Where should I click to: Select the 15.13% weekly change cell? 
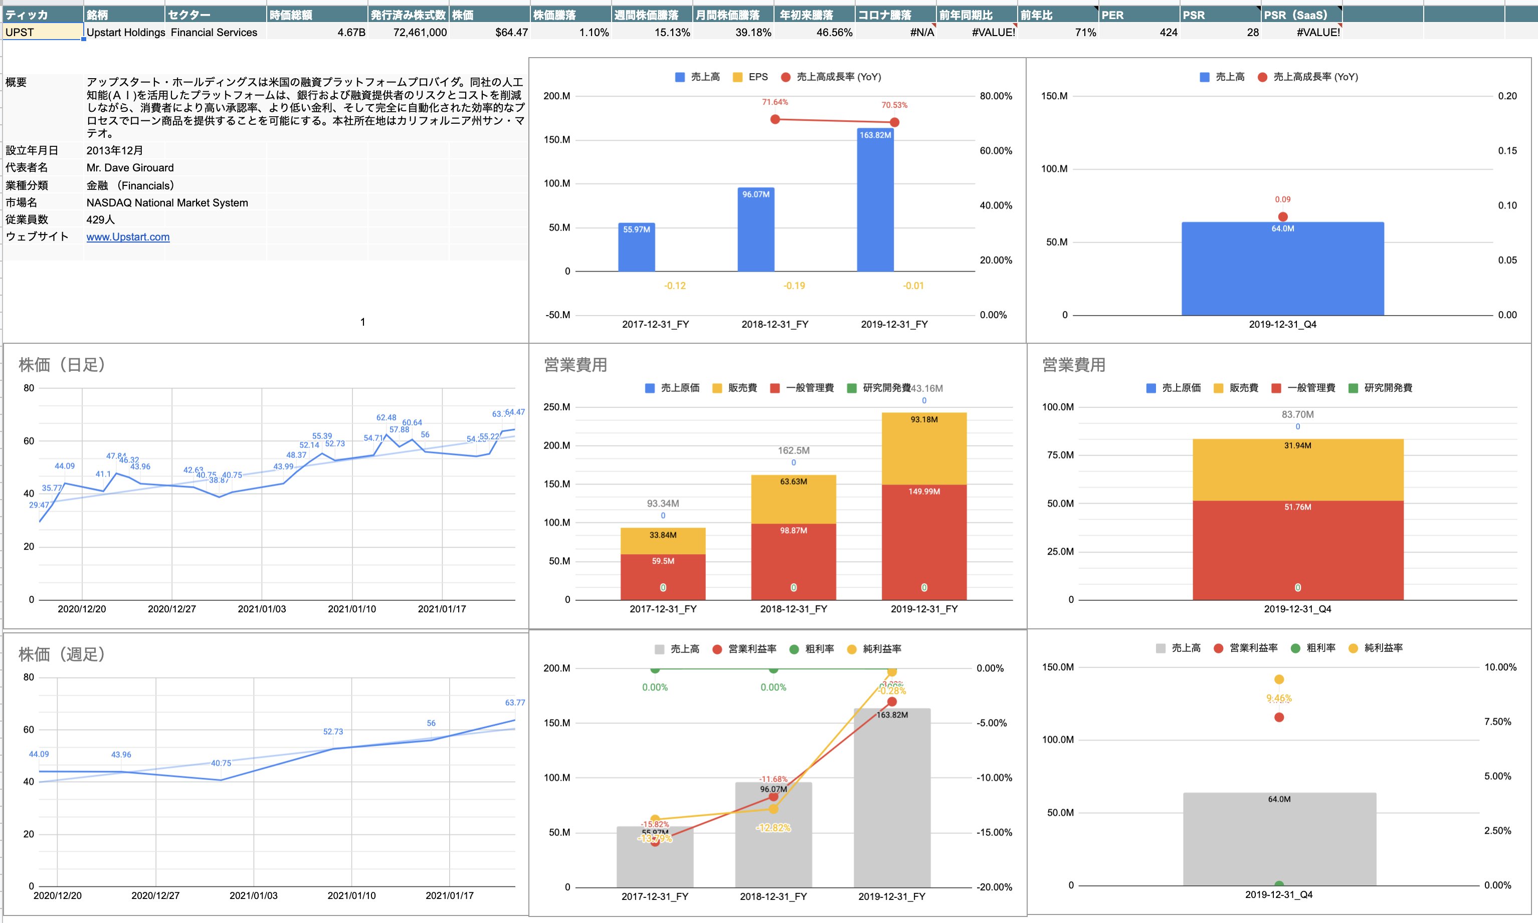[652, 32]
